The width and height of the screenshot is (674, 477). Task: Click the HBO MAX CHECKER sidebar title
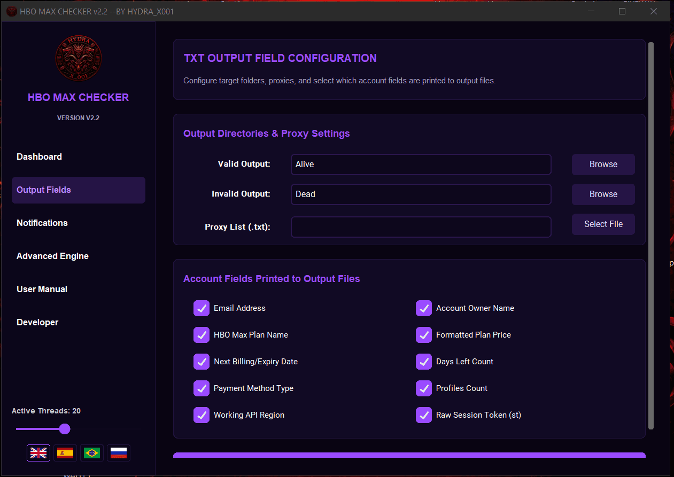(x=79, y=97)
